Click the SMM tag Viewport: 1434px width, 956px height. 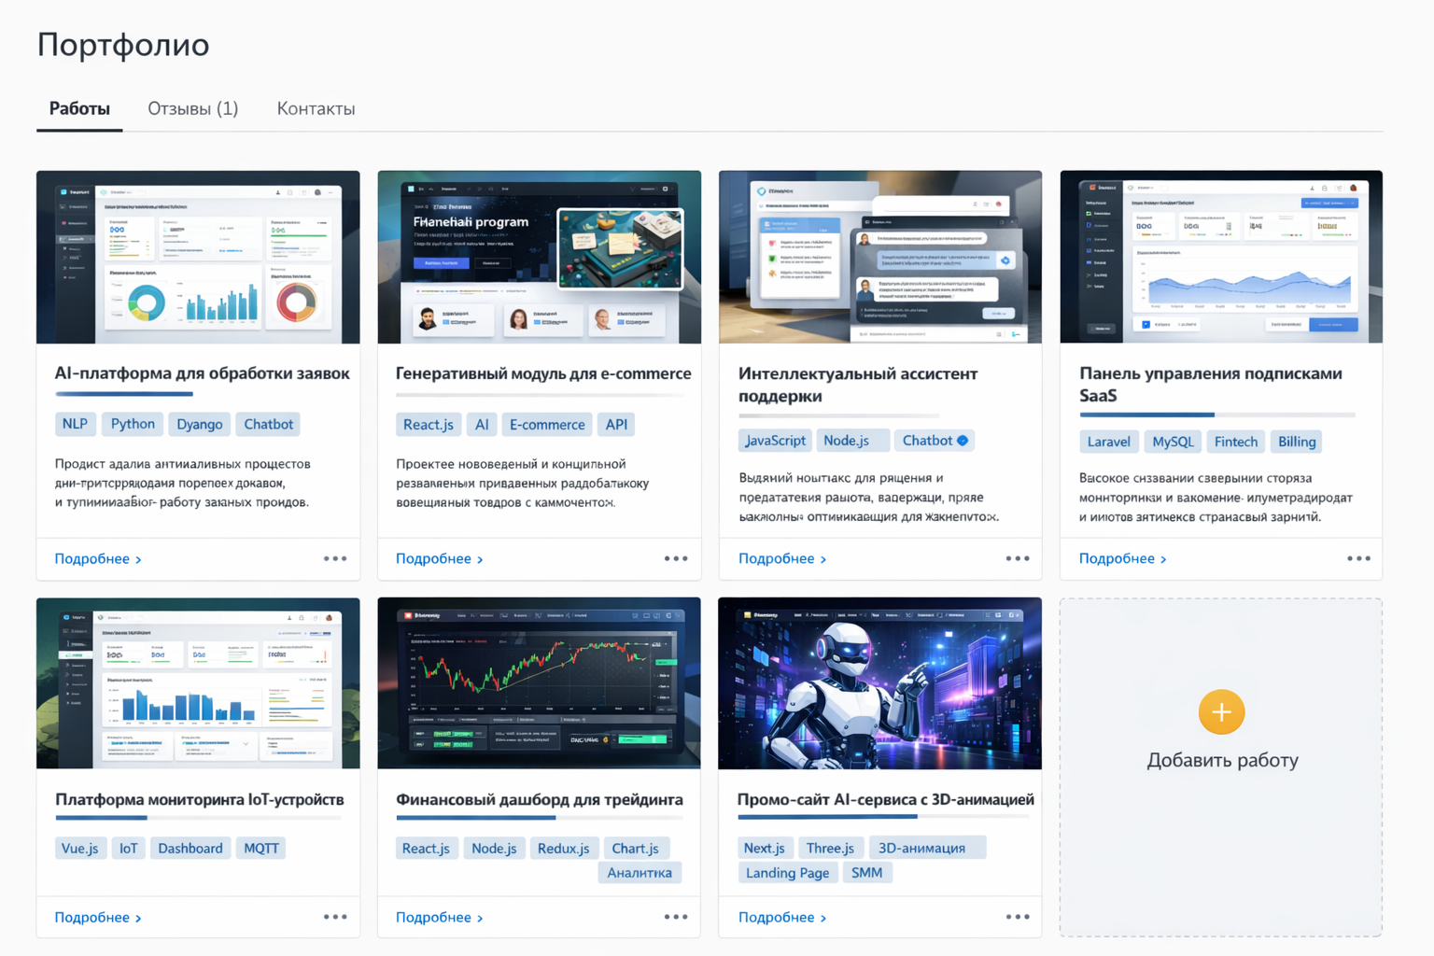866,873
